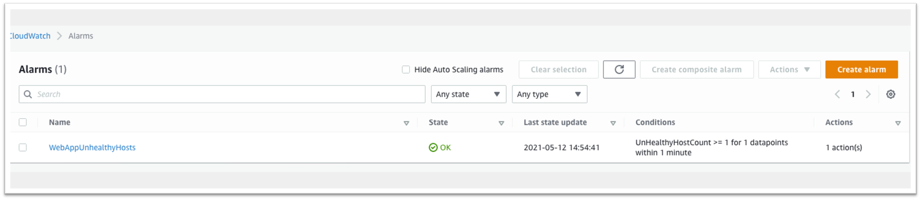Expand the Actions dropdown button
Viewport: 921px width, 200px height.
pos(789,70)
